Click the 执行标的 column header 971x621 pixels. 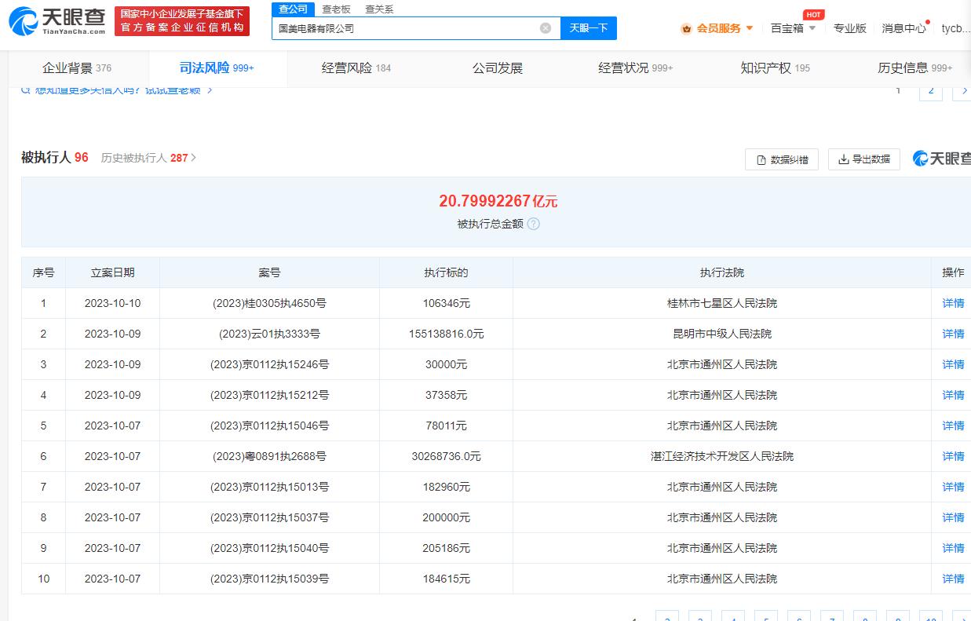(446, 272)
